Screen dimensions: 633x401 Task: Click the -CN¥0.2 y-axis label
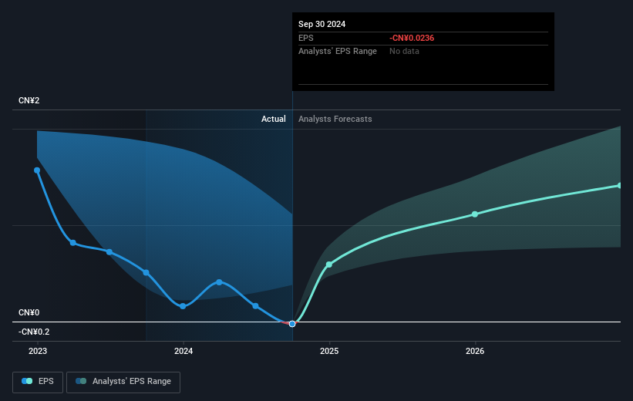click(x=34, y=332)
